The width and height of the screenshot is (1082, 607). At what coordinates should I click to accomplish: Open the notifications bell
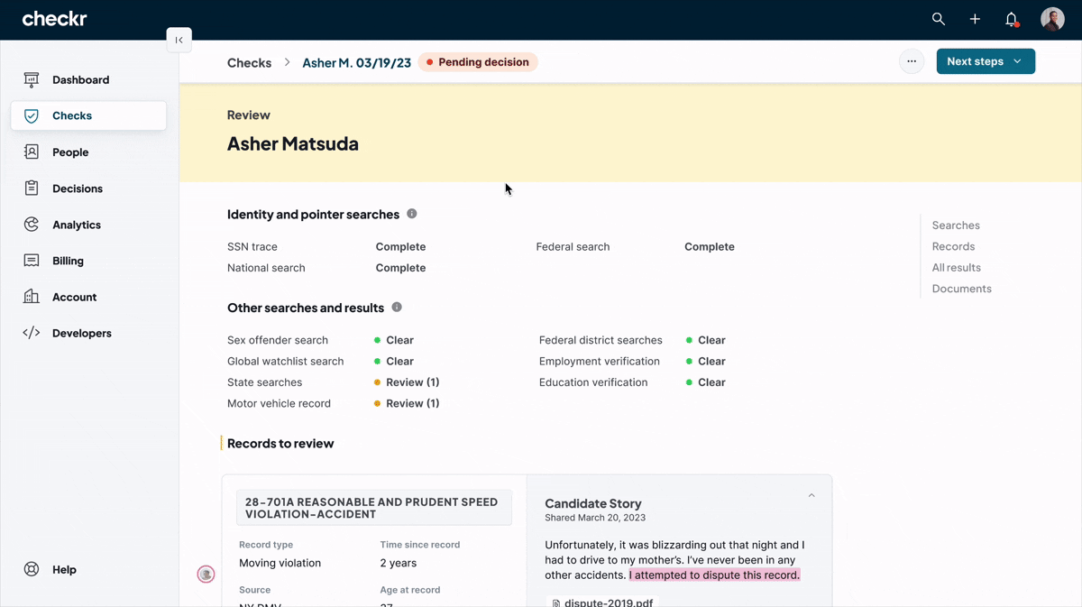[1011, 19]
